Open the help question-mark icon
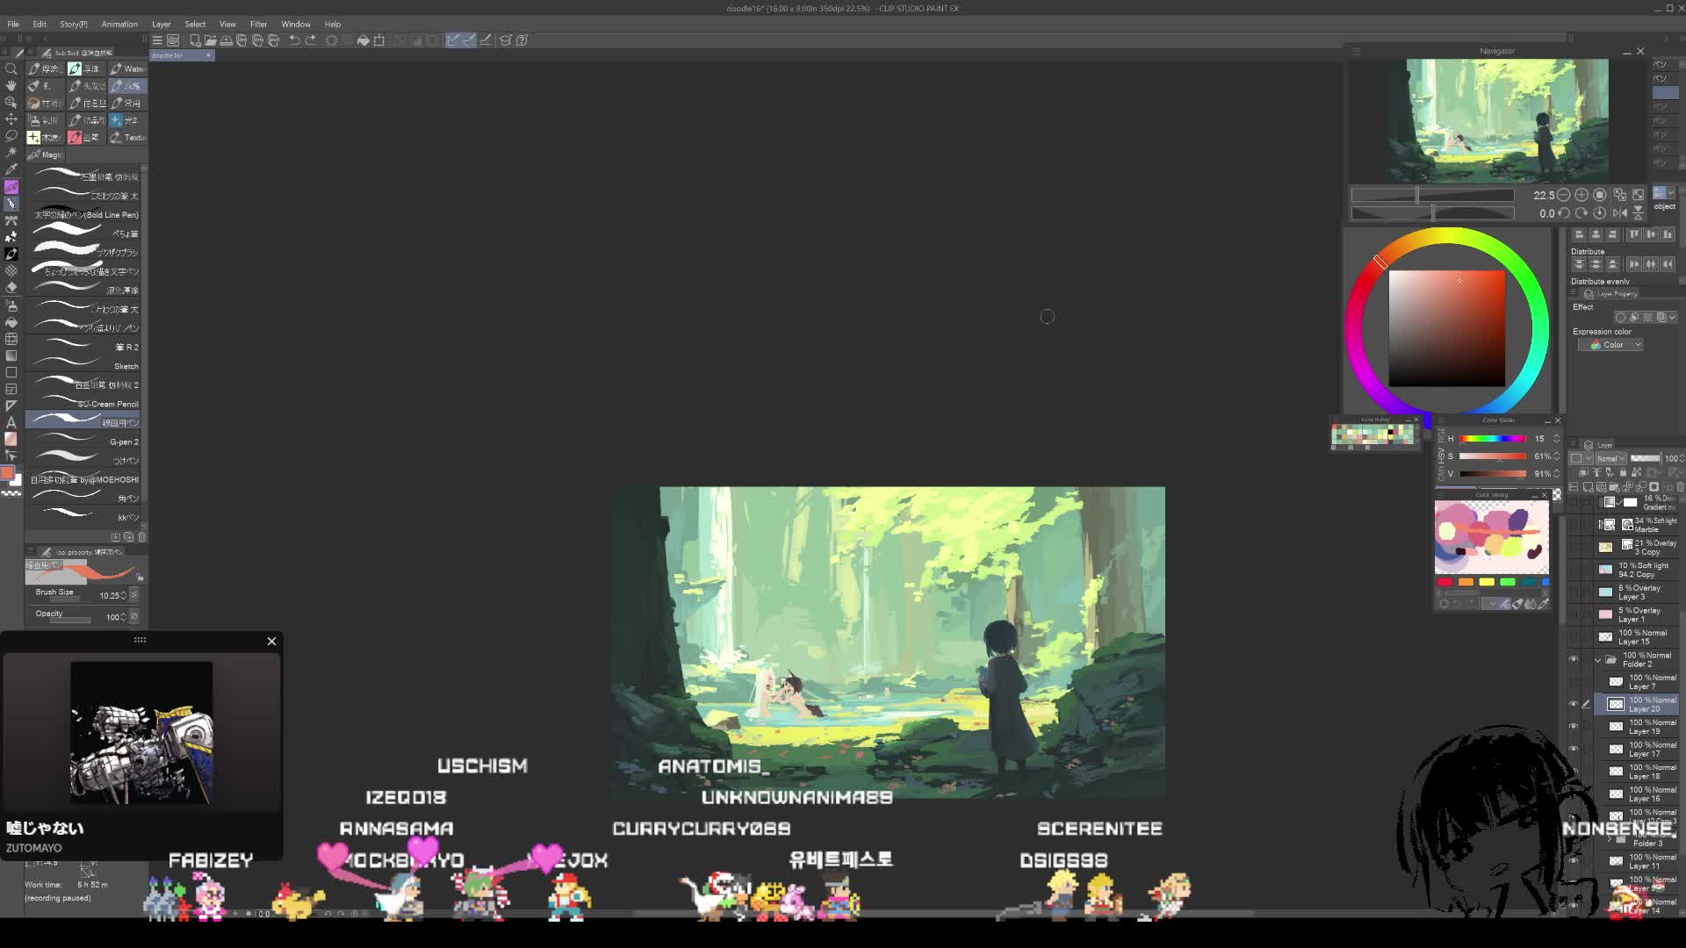 point(522,40)
